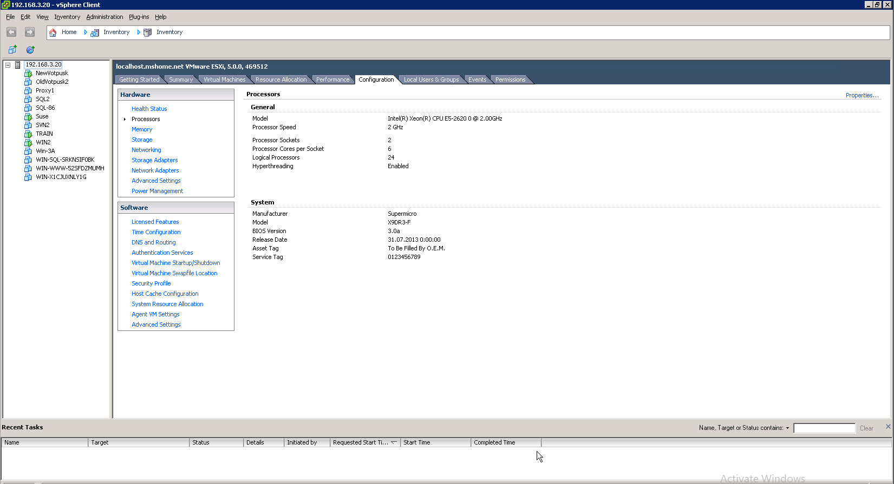Viewport: 894px width, 484px height.
Task: Click the New Resource Pool toolbar icon
Action: [x=30, y=49]
